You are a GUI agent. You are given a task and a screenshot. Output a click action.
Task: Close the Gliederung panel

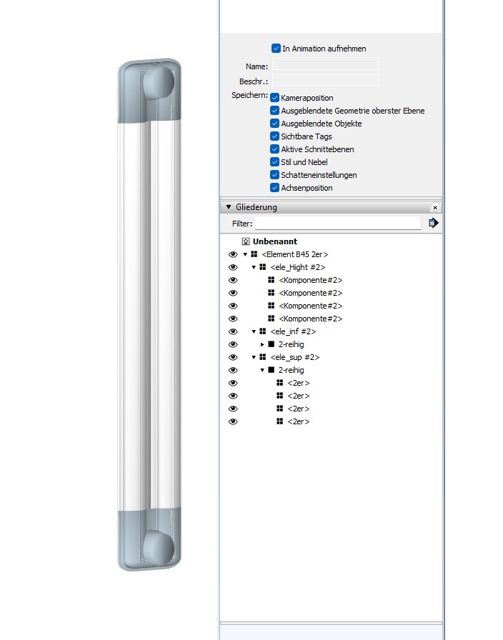pyautogui.click(x=434, y=207)
